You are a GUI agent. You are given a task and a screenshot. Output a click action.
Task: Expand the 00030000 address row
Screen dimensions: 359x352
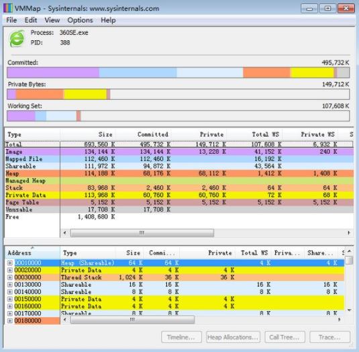(10, 277)
